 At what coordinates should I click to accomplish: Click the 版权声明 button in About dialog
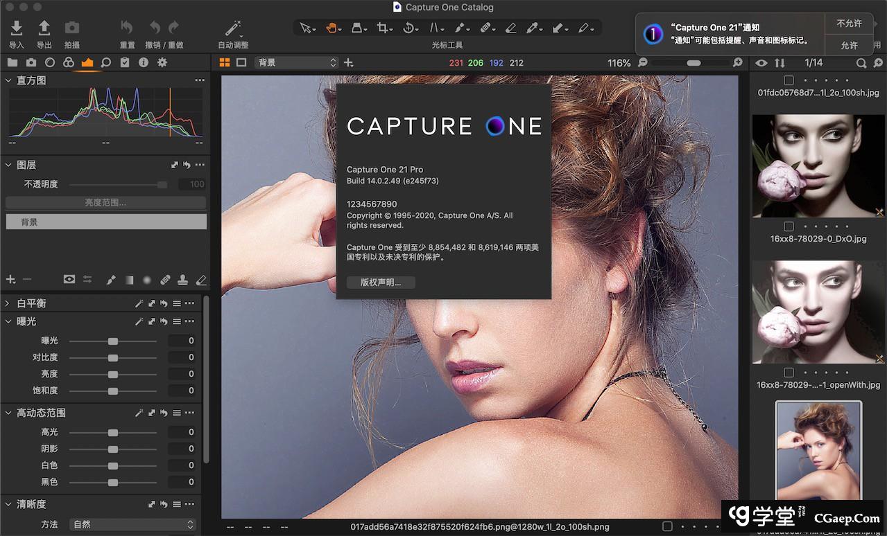[x=381, y=283]
